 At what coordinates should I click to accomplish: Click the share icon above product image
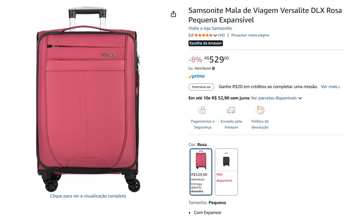(173, 14)
